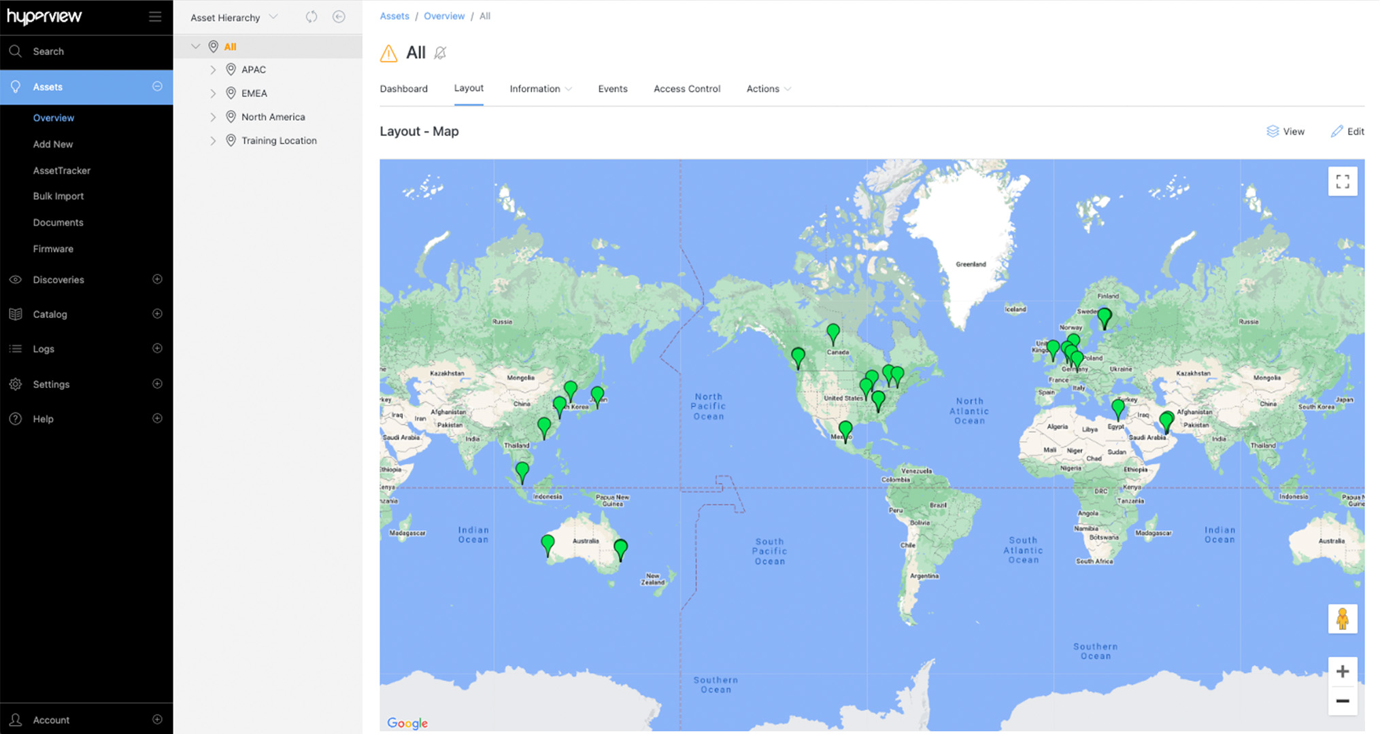
Task: Toggle fullscreen map view
Action: (1343, 181)
